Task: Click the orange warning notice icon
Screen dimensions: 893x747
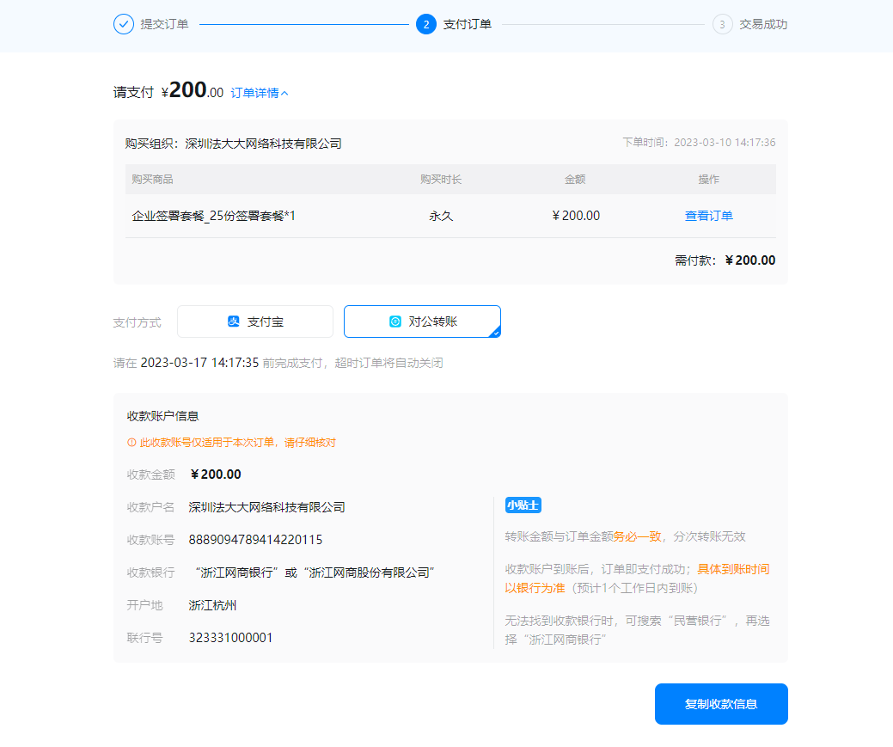Action: 132,443
